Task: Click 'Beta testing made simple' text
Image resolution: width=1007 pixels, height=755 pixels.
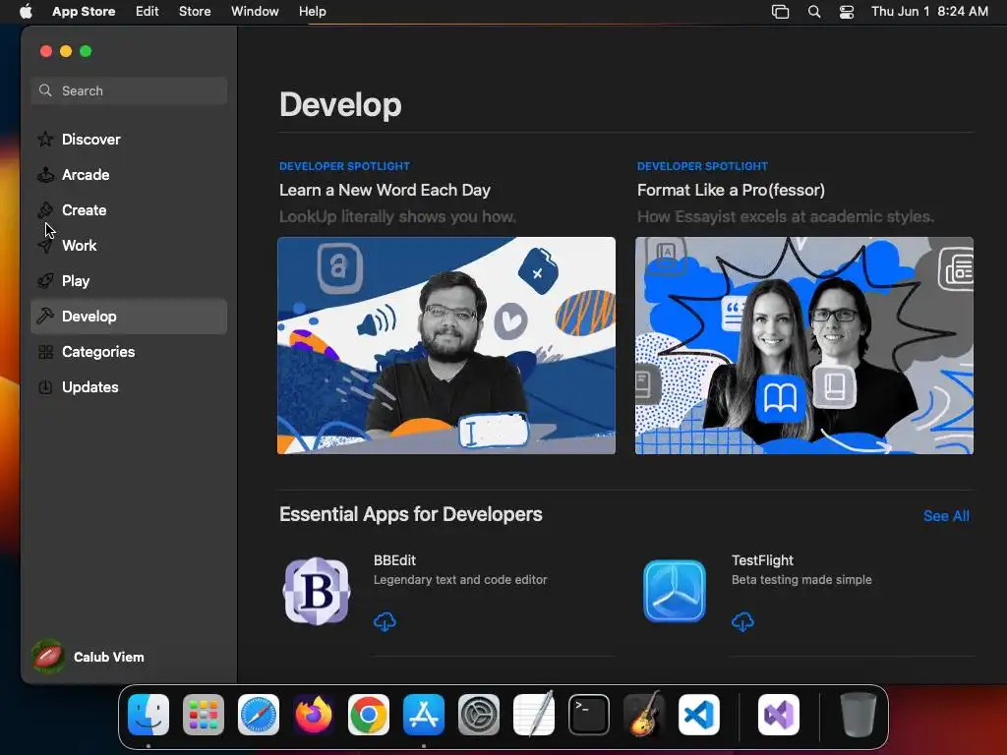Action: (801, 580)
